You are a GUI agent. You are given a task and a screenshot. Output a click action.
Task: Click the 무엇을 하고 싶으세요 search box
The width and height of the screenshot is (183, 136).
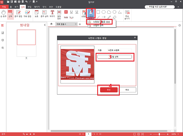tap(160, 7)
